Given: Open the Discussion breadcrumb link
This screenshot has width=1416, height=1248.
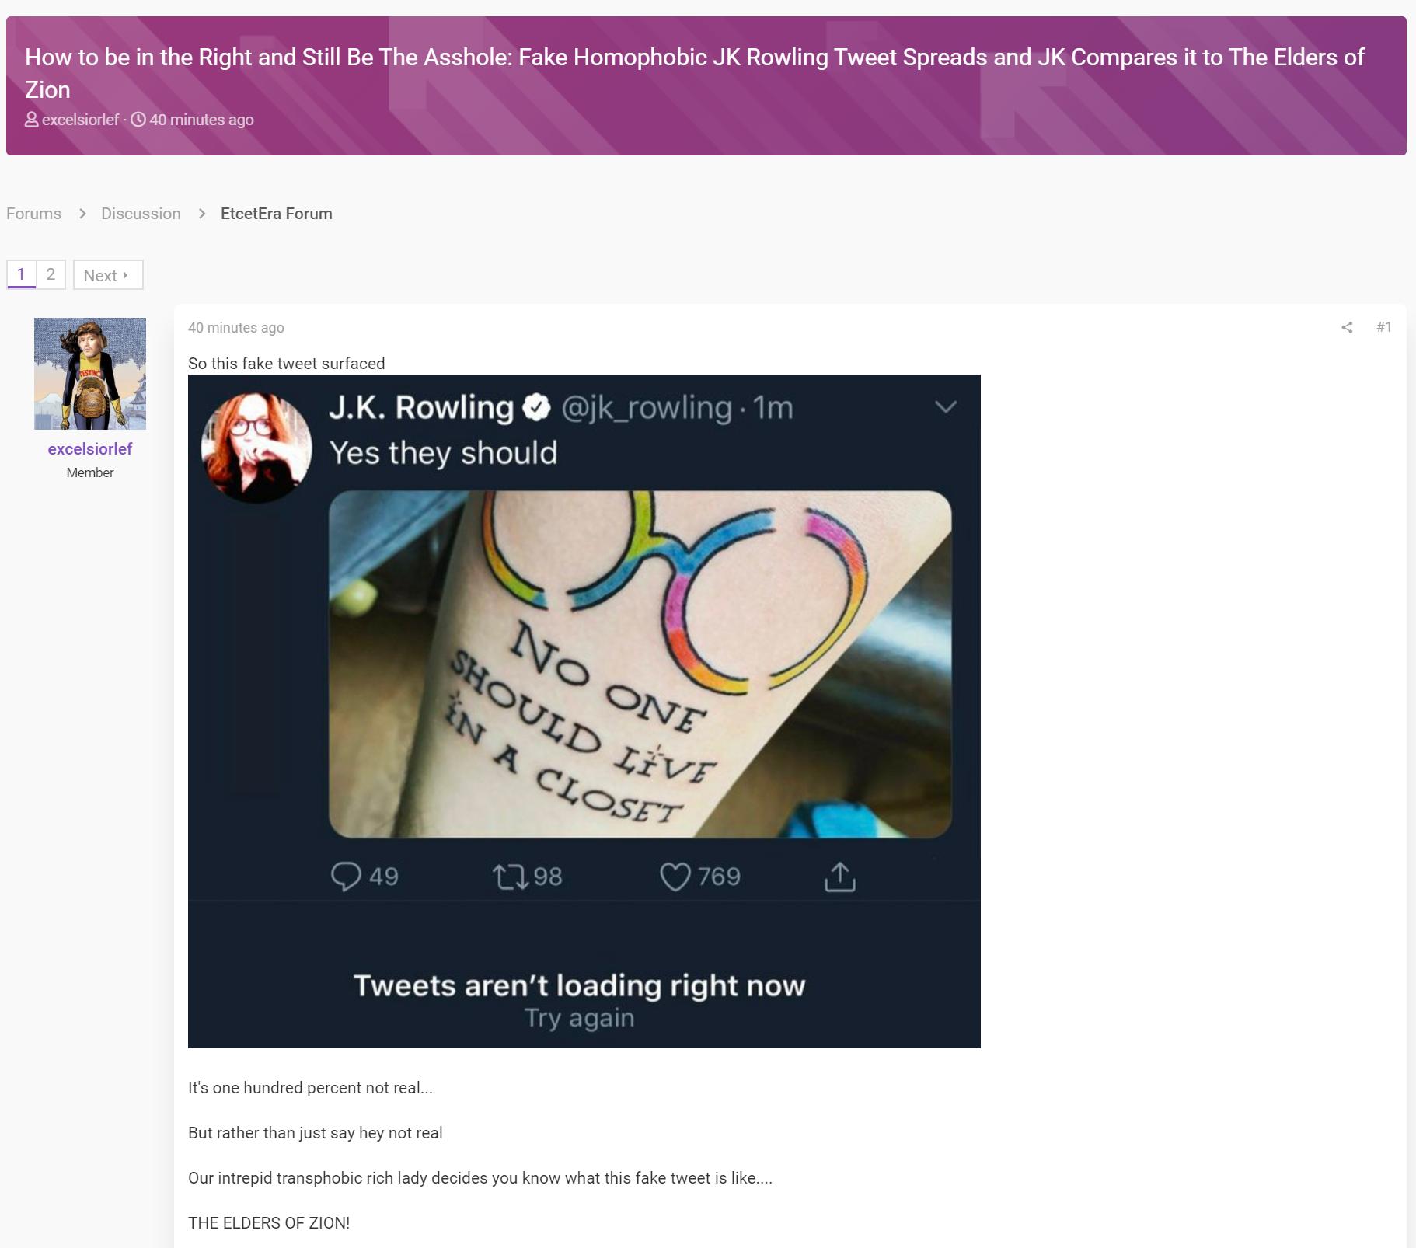Looking at the screenshot, I should point(141,214).
